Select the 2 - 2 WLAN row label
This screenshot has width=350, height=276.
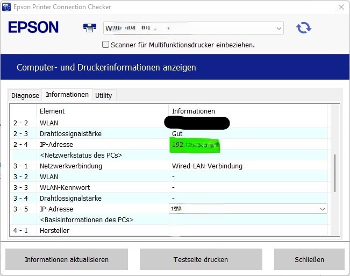(49, 123)
